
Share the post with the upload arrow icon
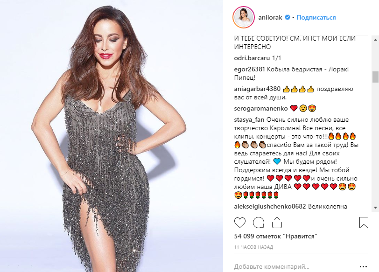[277, 222]
